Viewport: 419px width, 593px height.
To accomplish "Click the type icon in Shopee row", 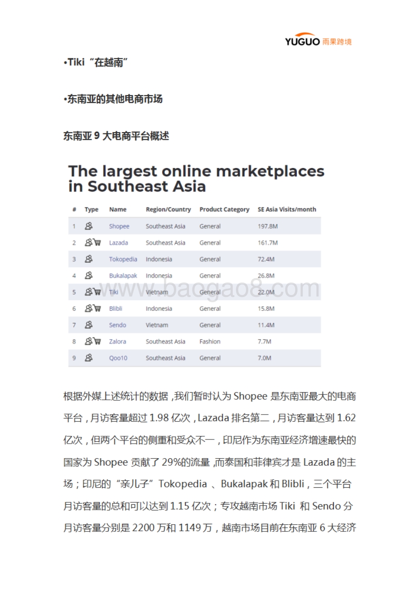I will [89, 226].
